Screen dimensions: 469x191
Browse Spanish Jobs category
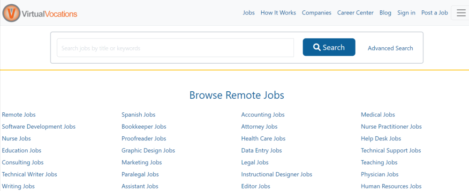click(138, 115)
